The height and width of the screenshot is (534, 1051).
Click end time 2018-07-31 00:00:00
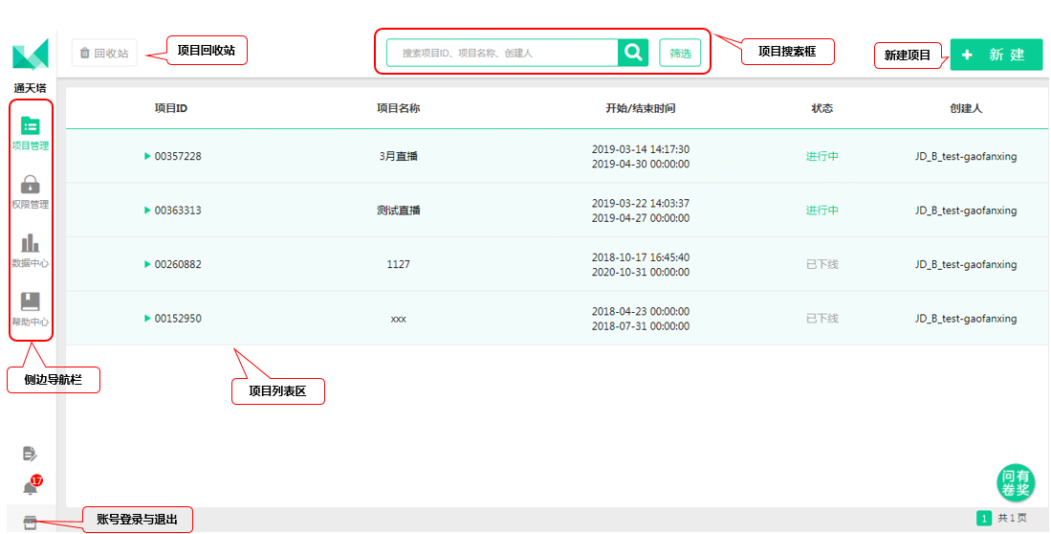click(x=640, y=326)
